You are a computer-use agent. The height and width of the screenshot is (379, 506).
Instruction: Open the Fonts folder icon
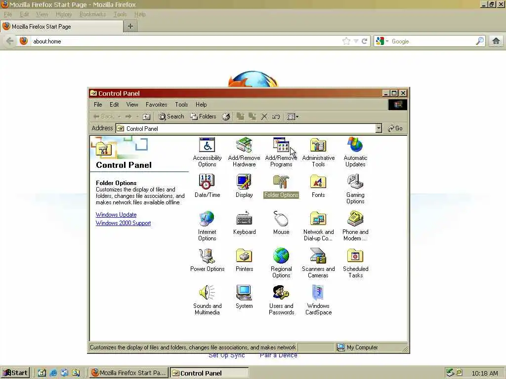(318, 186)
